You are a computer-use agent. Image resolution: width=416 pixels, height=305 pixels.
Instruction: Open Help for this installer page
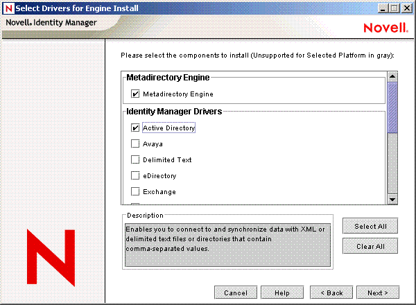point(282,293)
